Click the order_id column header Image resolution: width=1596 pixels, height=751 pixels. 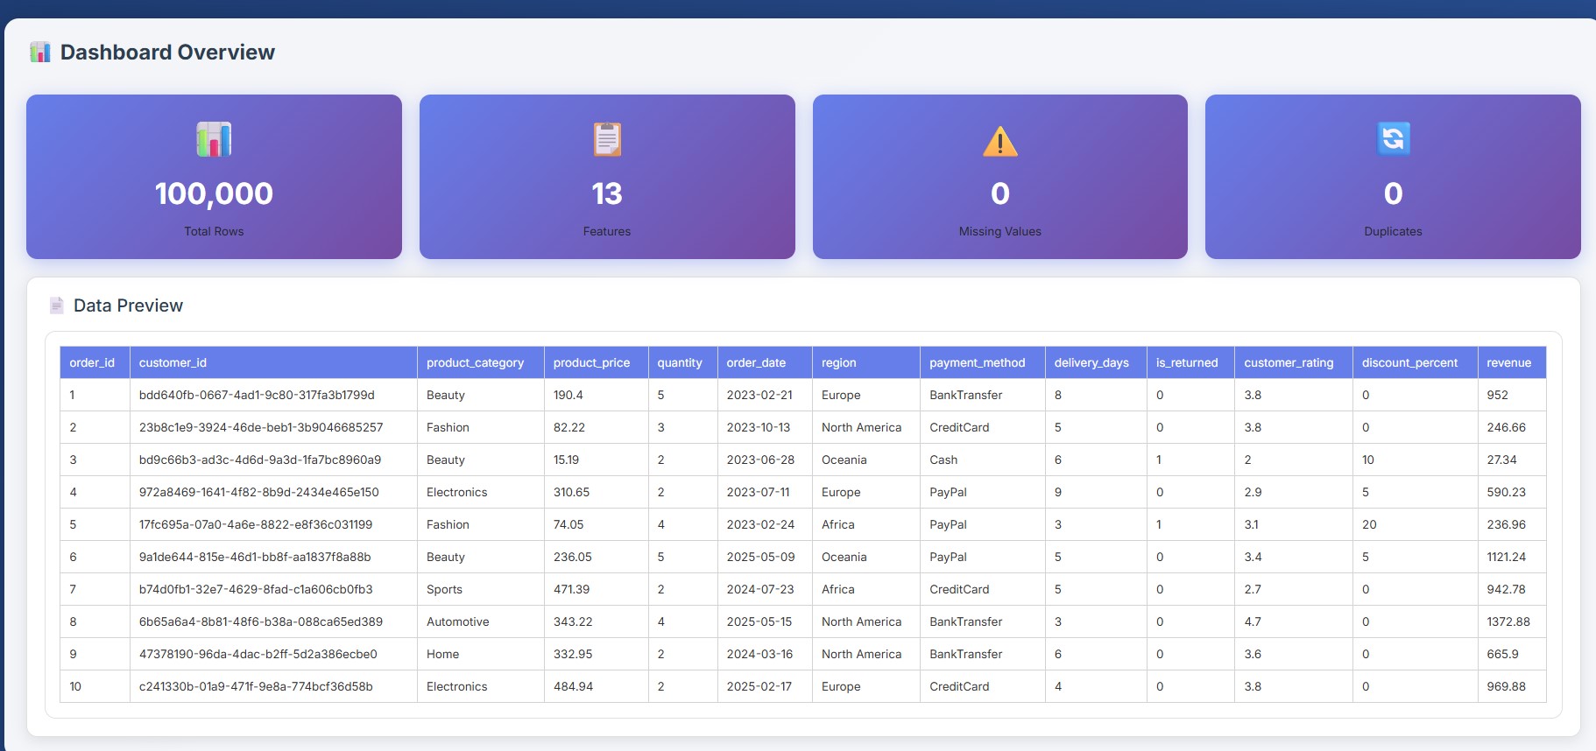click(92, 362)
